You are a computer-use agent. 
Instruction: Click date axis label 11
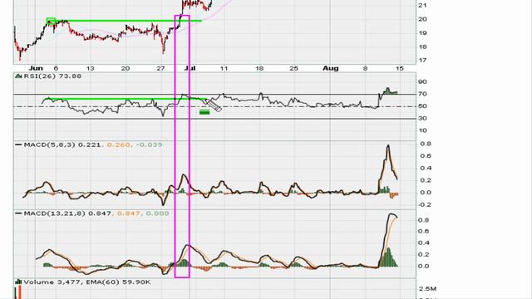coord(224,68)
